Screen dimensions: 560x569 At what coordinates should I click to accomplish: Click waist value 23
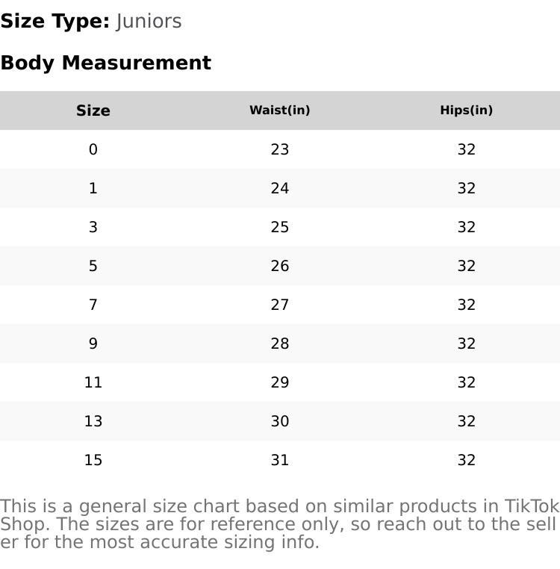click(280, 149)
